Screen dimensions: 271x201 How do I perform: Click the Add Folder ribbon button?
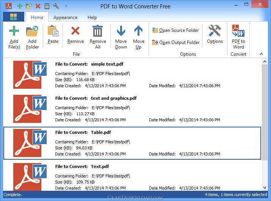(32, 38)
